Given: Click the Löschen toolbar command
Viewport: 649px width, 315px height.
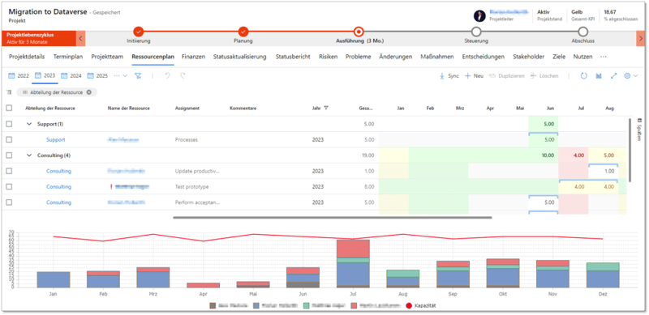Looking at the screenshot, I should (544, 76).
